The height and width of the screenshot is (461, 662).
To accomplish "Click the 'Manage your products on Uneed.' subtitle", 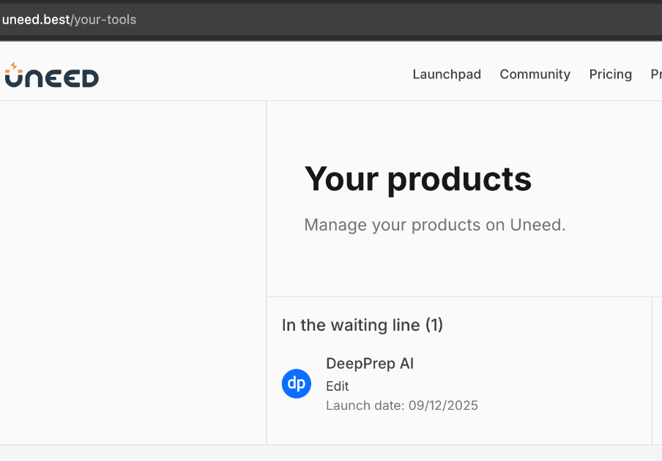I will pos(435,225).
